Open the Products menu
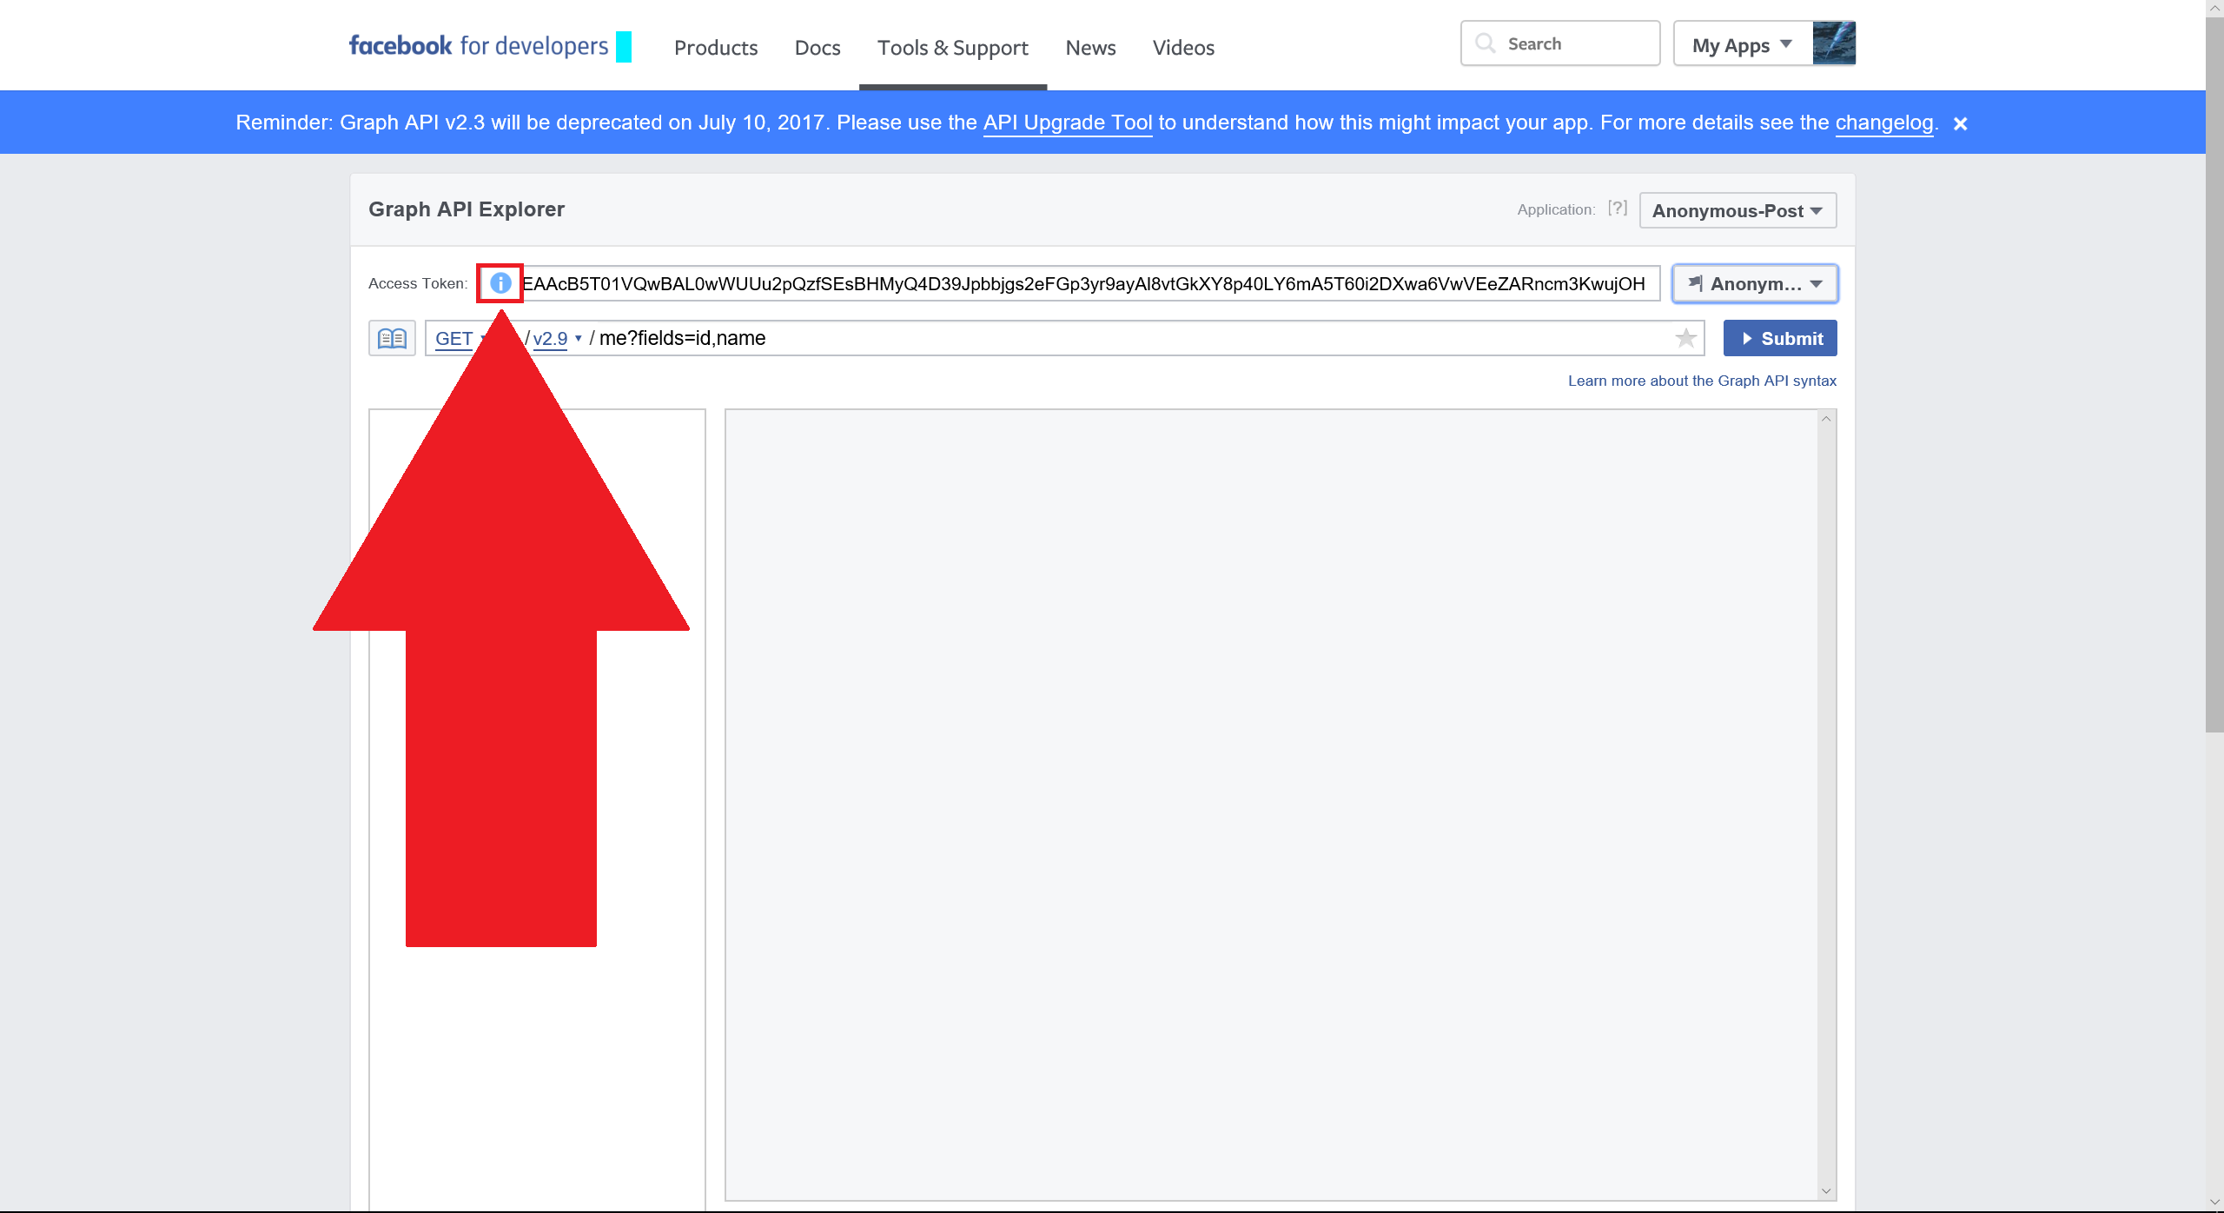This screenshot has height=1213, width=2224. 716,48
